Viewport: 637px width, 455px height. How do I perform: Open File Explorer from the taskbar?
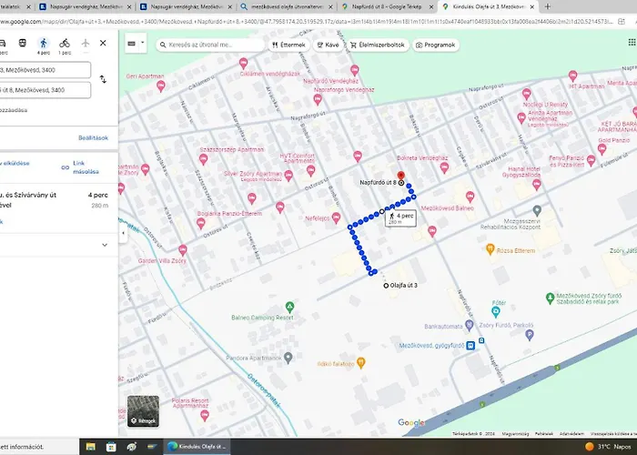91,447
